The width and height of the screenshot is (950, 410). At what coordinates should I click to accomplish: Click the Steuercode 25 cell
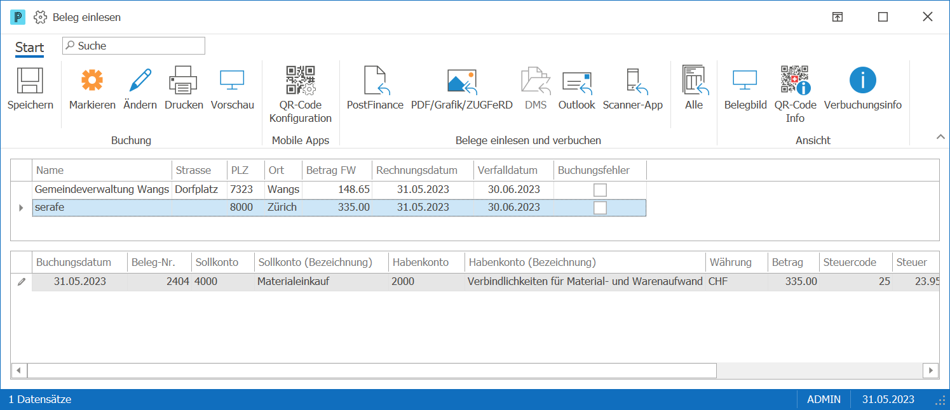pos(855,281)
